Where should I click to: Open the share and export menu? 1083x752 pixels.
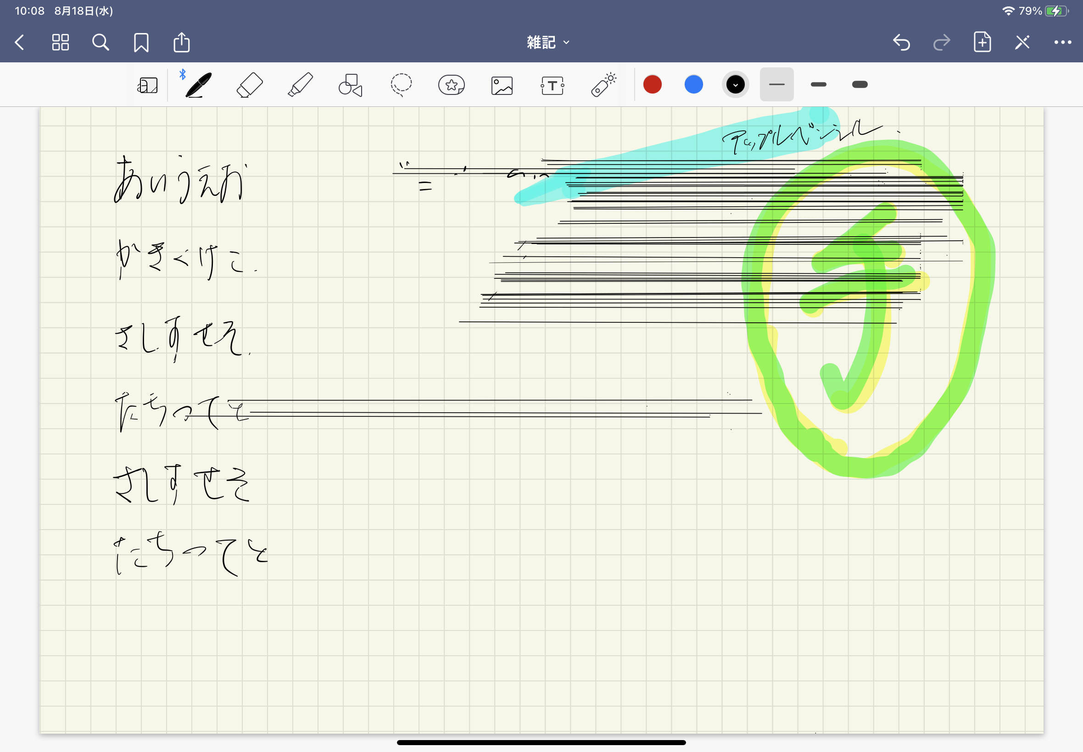182,42
